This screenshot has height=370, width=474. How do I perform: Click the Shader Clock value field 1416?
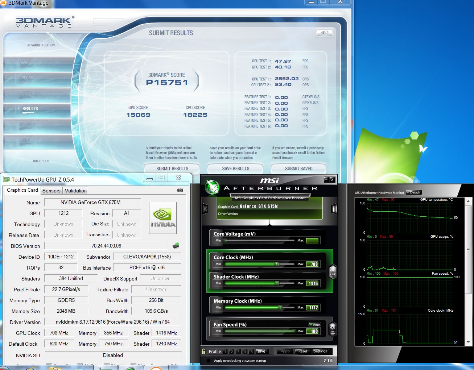(x=312, y=283)
